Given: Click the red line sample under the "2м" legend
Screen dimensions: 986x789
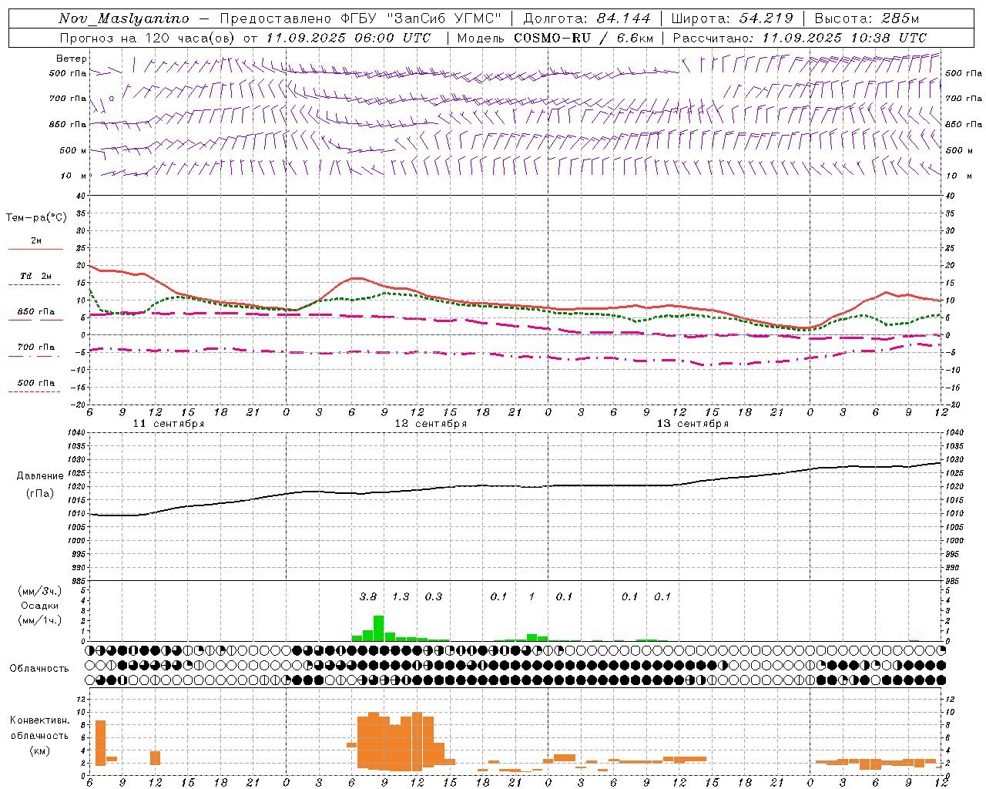Looking at the screenshot, I should tap(35, 249).
